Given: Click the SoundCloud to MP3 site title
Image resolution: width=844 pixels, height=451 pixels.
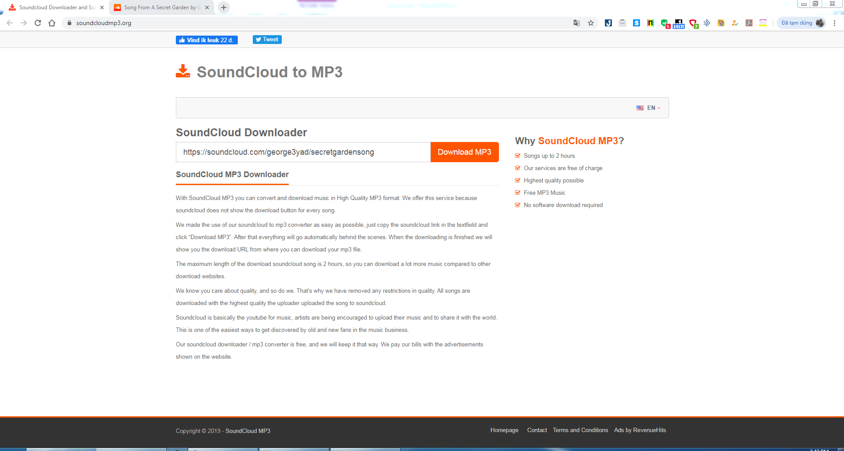Looking at the screenshot, I should pos(269,72).
